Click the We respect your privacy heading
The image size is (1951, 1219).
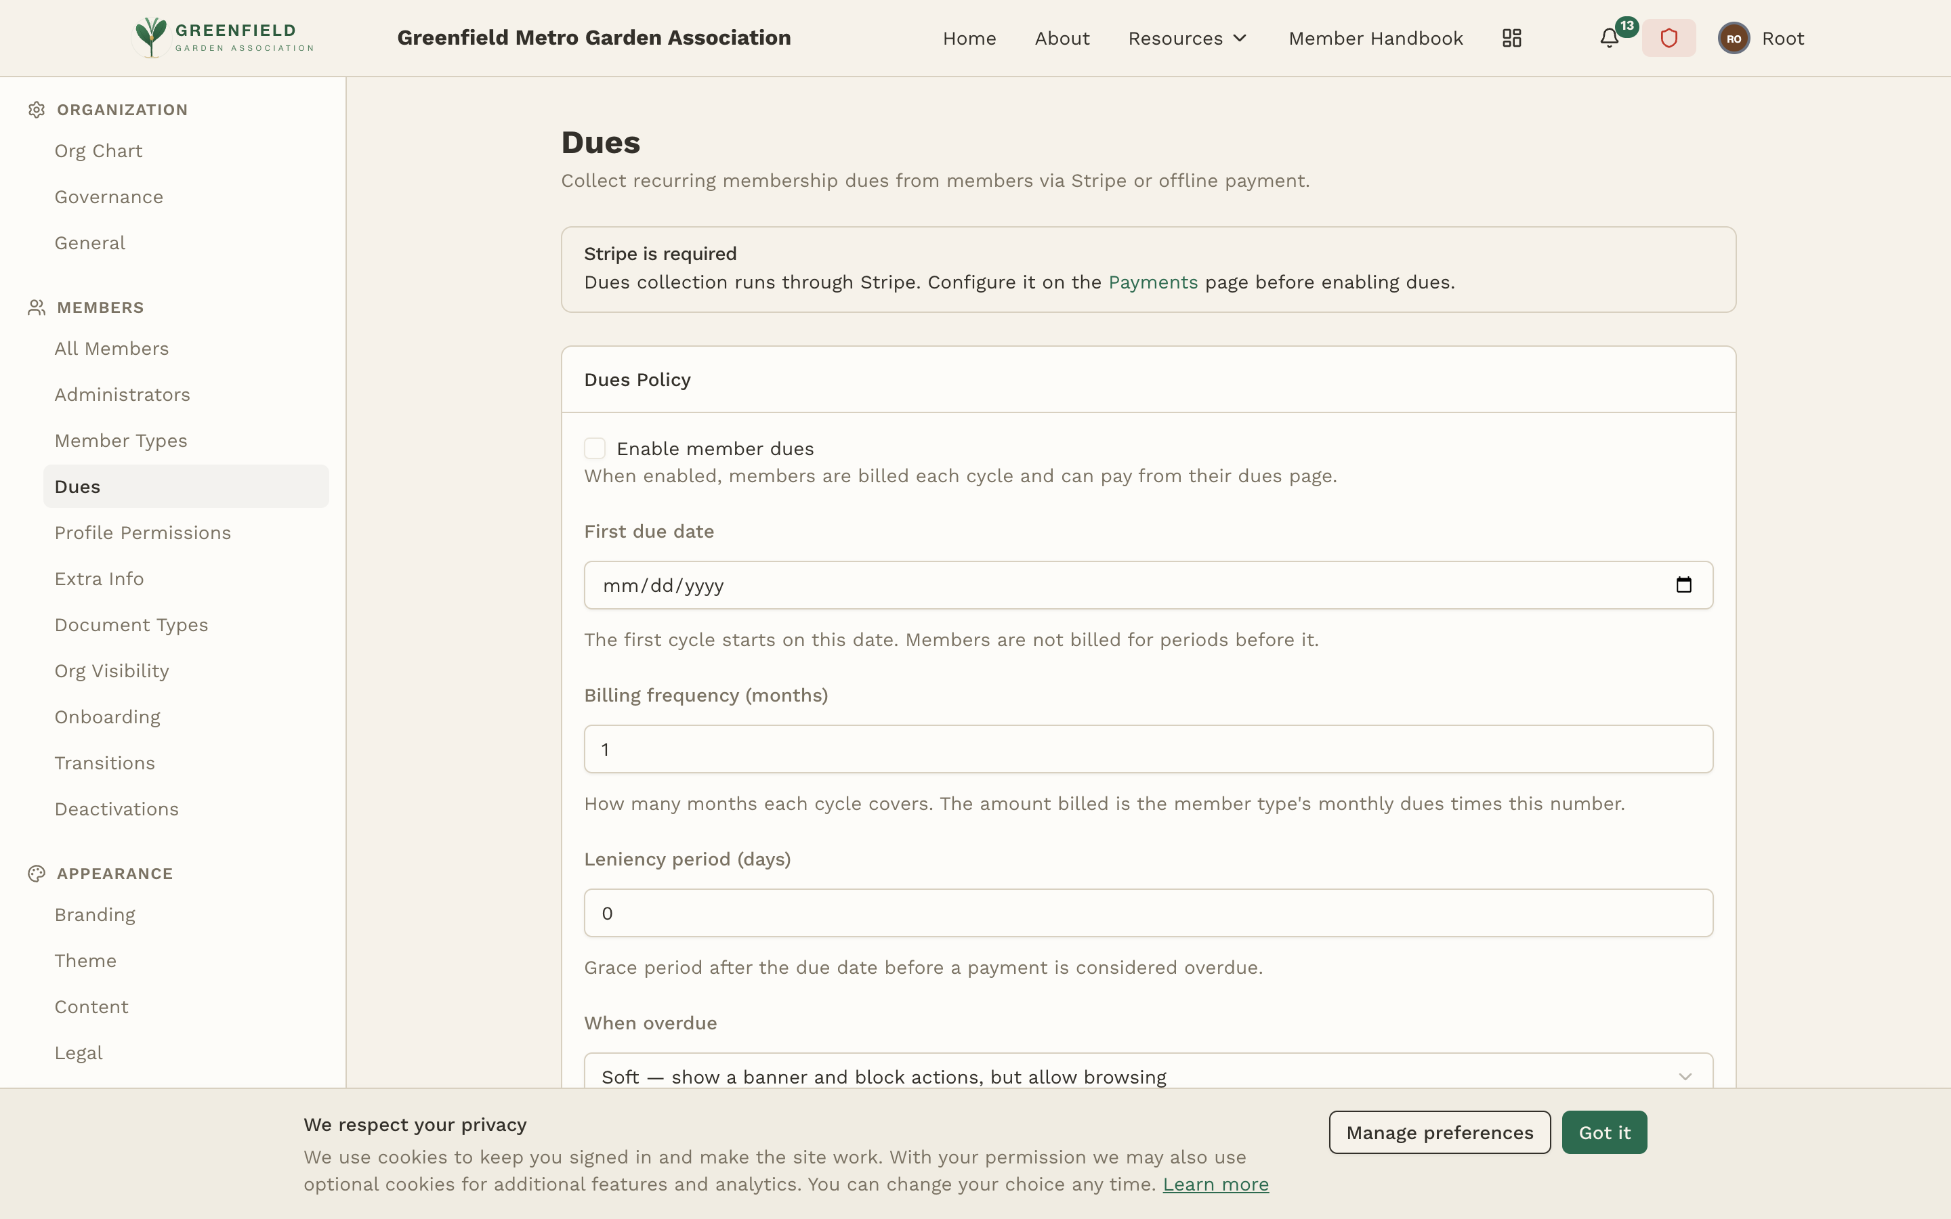click(x=415, y=1125)
